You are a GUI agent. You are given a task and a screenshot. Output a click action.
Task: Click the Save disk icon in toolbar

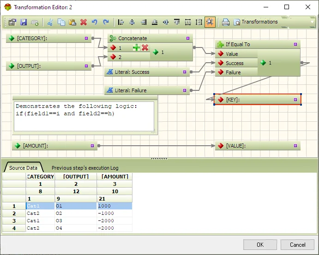coord(24,22)
